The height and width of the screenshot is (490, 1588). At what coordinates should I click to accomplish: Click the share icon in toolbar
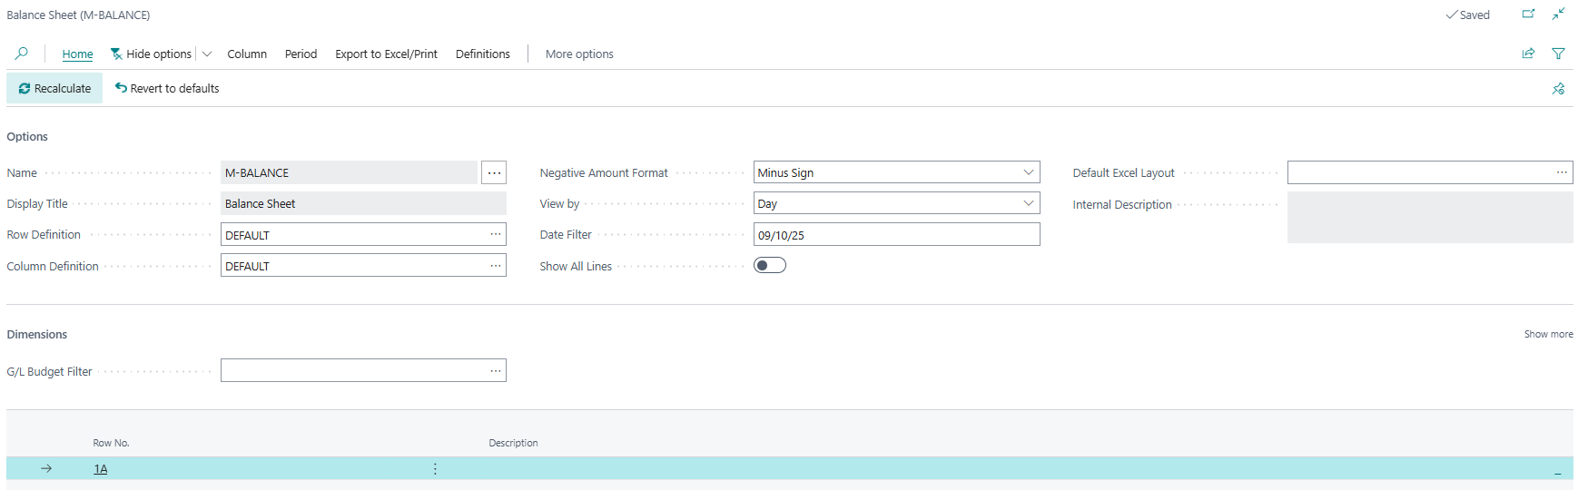coord(1528,54)
